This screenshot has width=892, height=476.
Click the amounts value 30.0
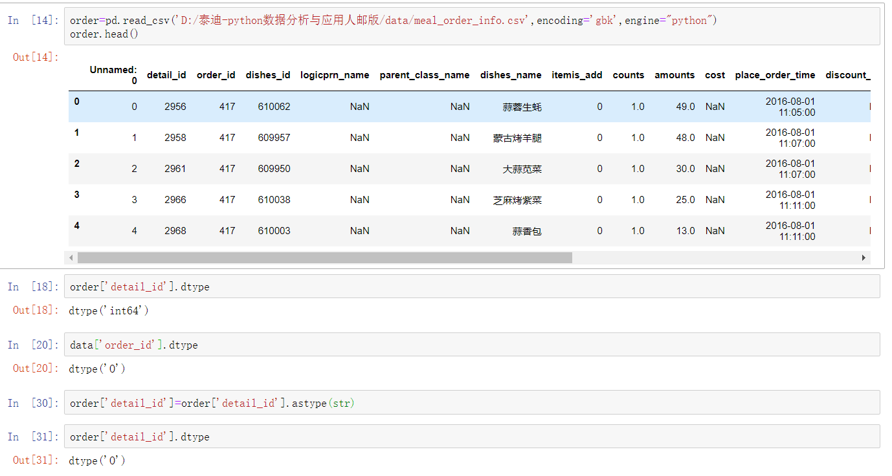[x=686, y=169]
